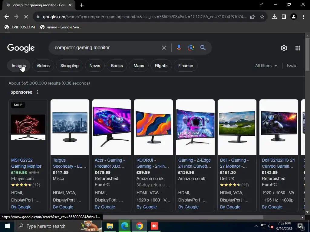Switch to the Shopping filter
310x232 pixels.
coord(69,66)
